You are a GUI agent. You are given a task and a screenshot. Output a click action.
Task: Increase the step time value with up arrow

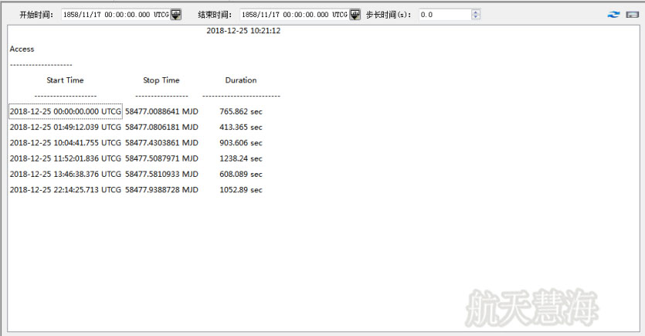pyautogui.click(x=476, y=12)
